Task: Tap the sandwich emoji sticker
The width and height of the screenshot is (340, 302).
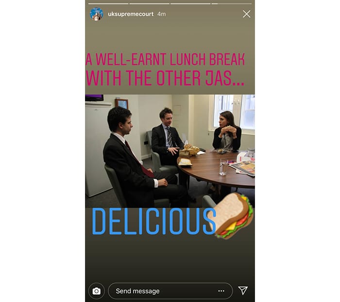Action: click(232, 215)
